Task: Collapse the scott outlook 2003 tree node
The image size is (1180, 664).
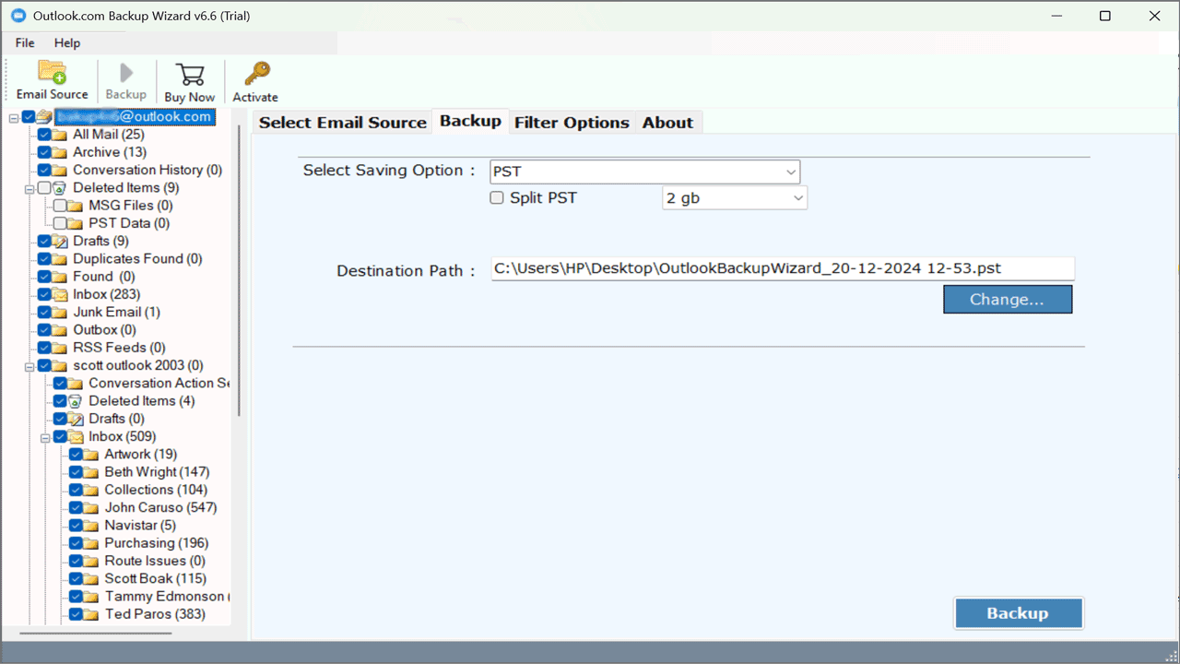Action: [x=29, y=366]
